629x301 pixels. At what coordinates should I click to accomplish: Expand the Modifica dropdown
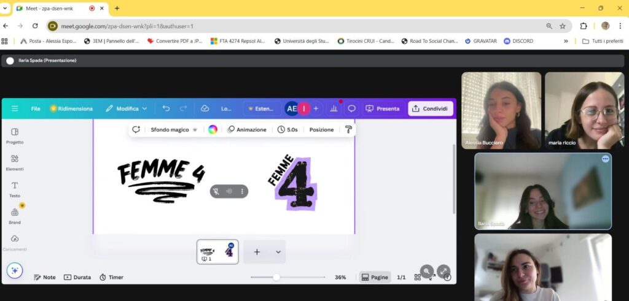[127, 109]
